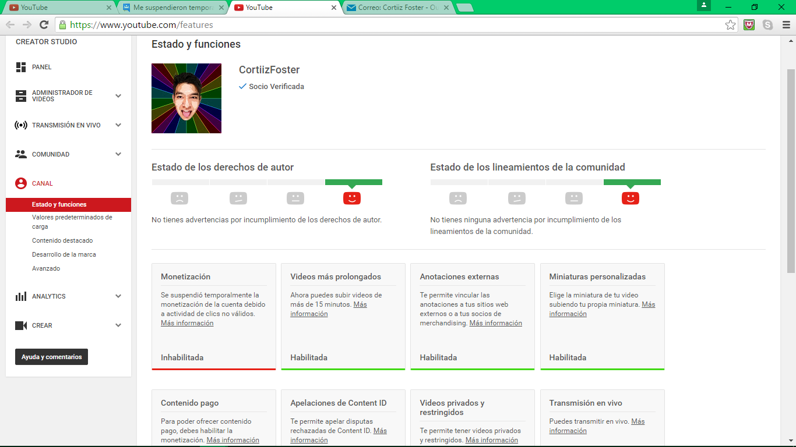The image size is (796, 447).
Task: Click the Analytics bar chart icon
Action: [21, 296]
